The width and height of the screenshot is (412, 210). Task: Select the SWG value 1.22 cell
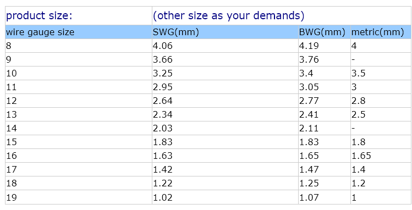point(225,183)
